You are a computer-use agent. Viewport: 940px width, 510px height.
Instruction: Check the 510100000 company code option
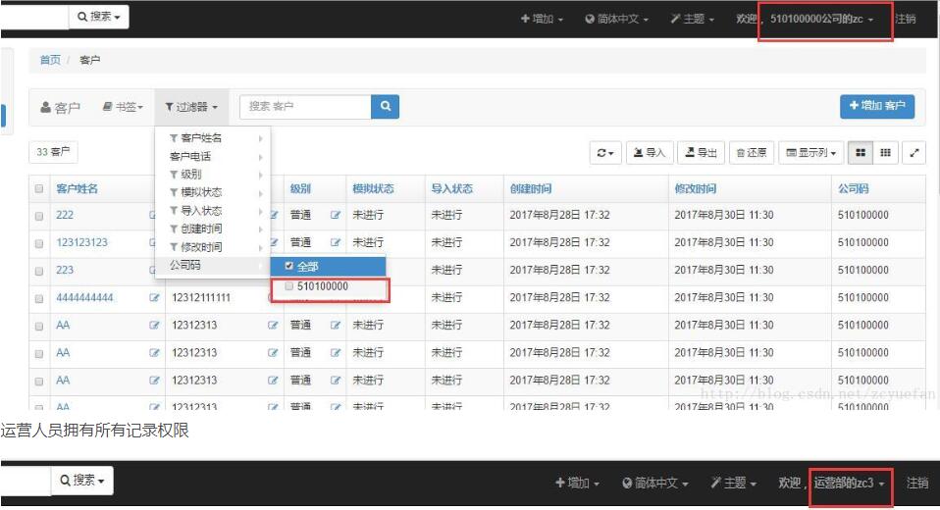coord(288,286)
